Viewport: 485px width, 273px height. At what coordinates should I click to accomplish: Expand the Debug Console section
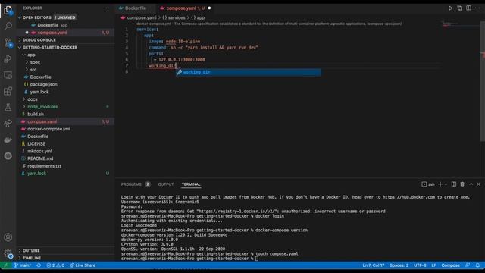click(x=65, y=40)
